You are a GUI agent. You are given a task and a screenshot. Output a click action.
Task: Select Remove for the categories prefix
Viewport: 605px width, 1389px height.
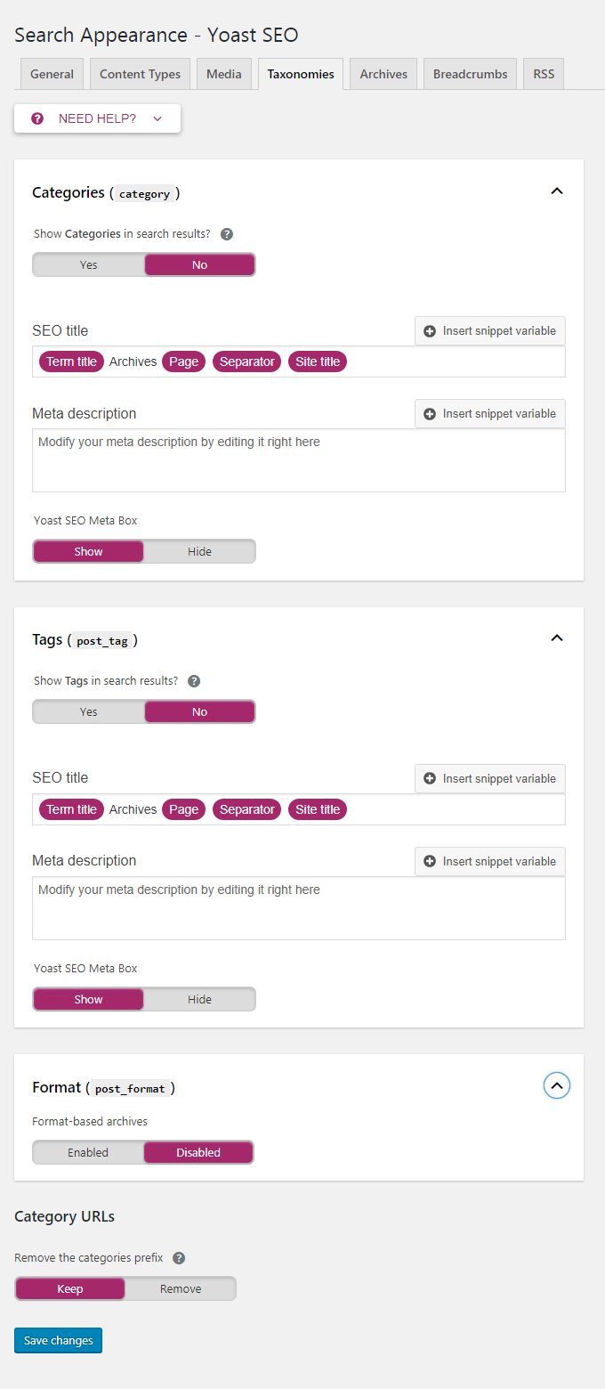(x=181, y=1288)
